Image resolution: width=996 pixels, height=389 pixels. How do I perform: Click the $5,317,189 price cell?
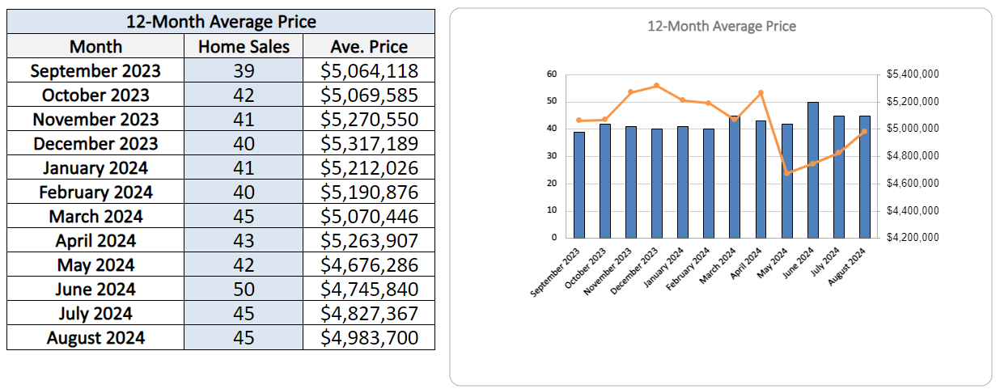coord(369,143)
